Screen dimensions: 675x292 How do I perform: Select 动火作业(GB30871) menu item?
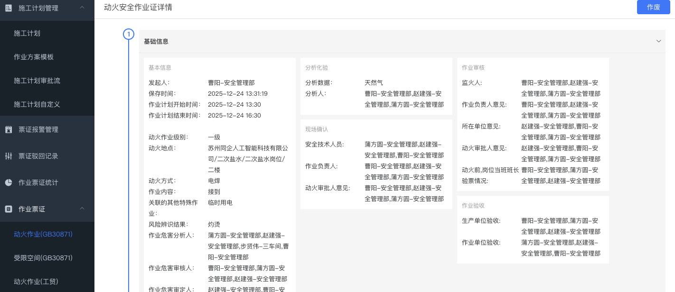[43, 234]
